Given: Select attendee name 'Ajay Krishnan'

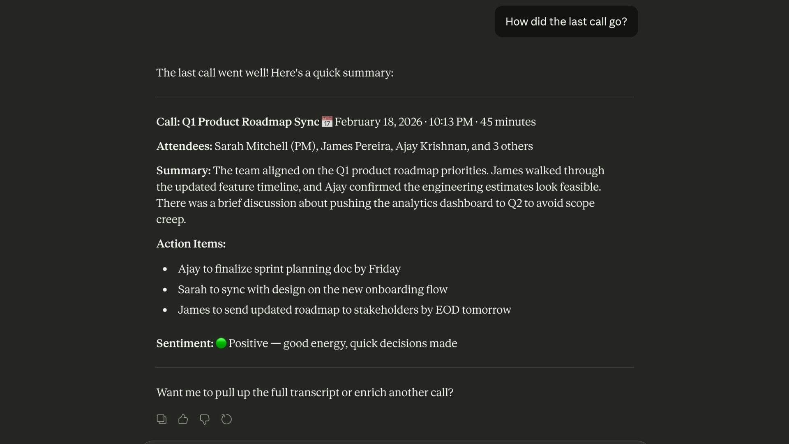Looking at the screenshot, I should point(432,146).
